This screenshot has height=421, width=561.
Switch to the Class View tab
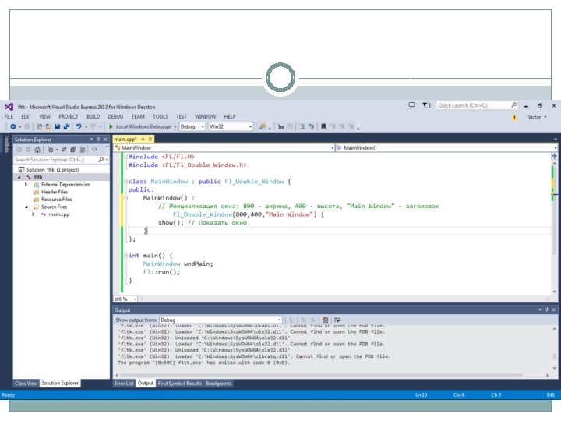(x=26, y=384)
